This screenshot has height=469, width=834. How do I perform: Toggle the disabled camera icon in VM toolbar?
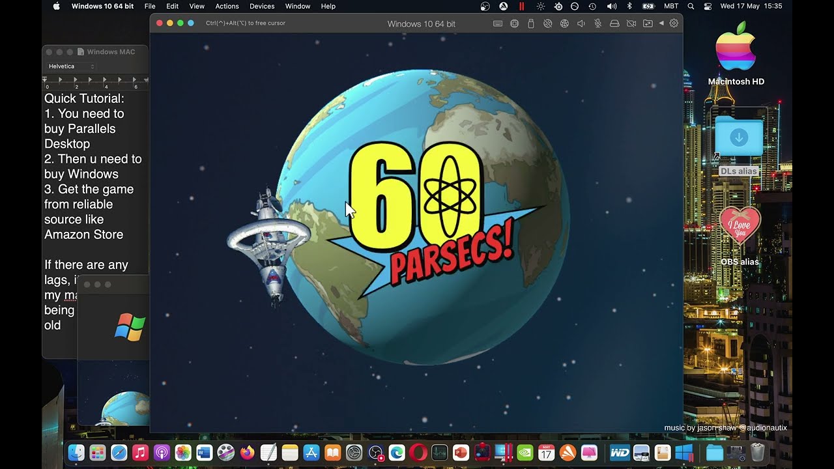point(631,23)
